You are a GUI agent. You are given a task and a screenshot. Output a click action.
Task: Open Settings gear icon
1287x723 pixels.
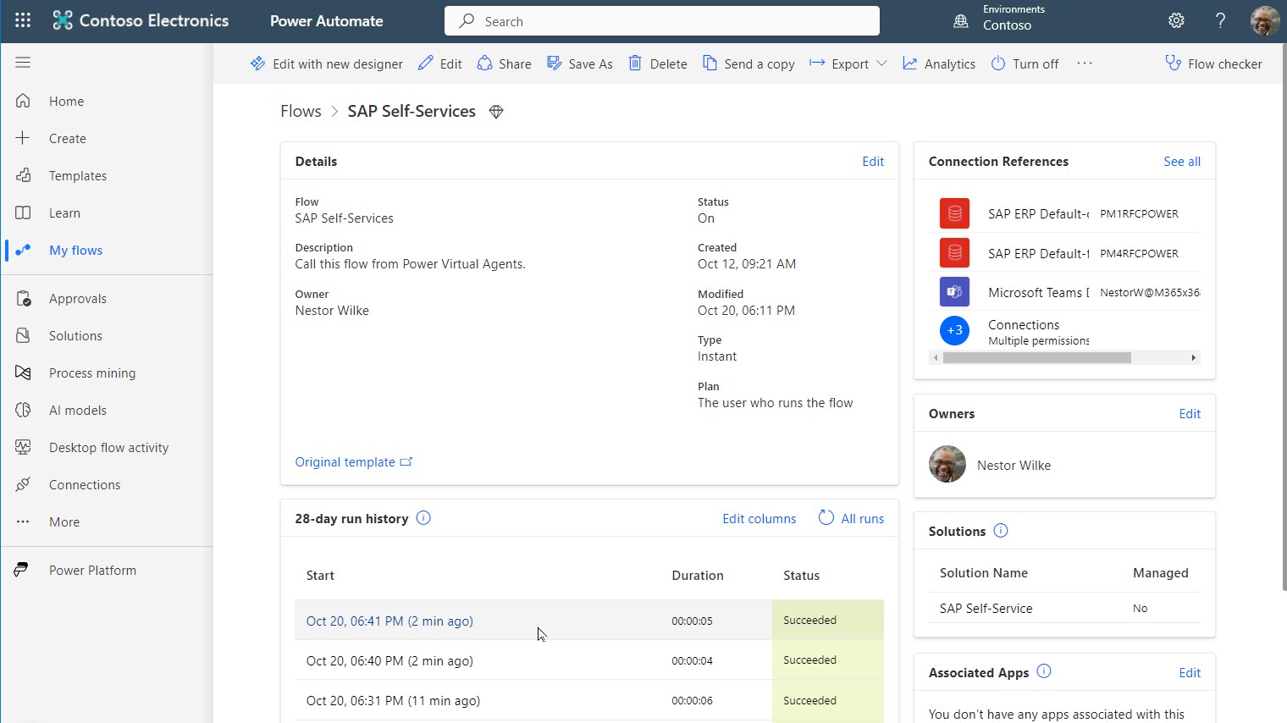point(1176,20)
